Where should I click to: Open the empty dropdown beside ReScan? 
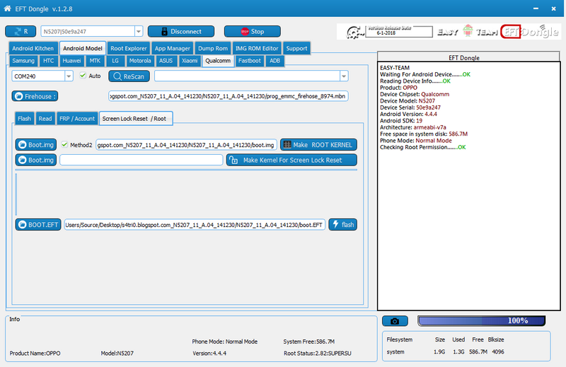pos(344,76)
